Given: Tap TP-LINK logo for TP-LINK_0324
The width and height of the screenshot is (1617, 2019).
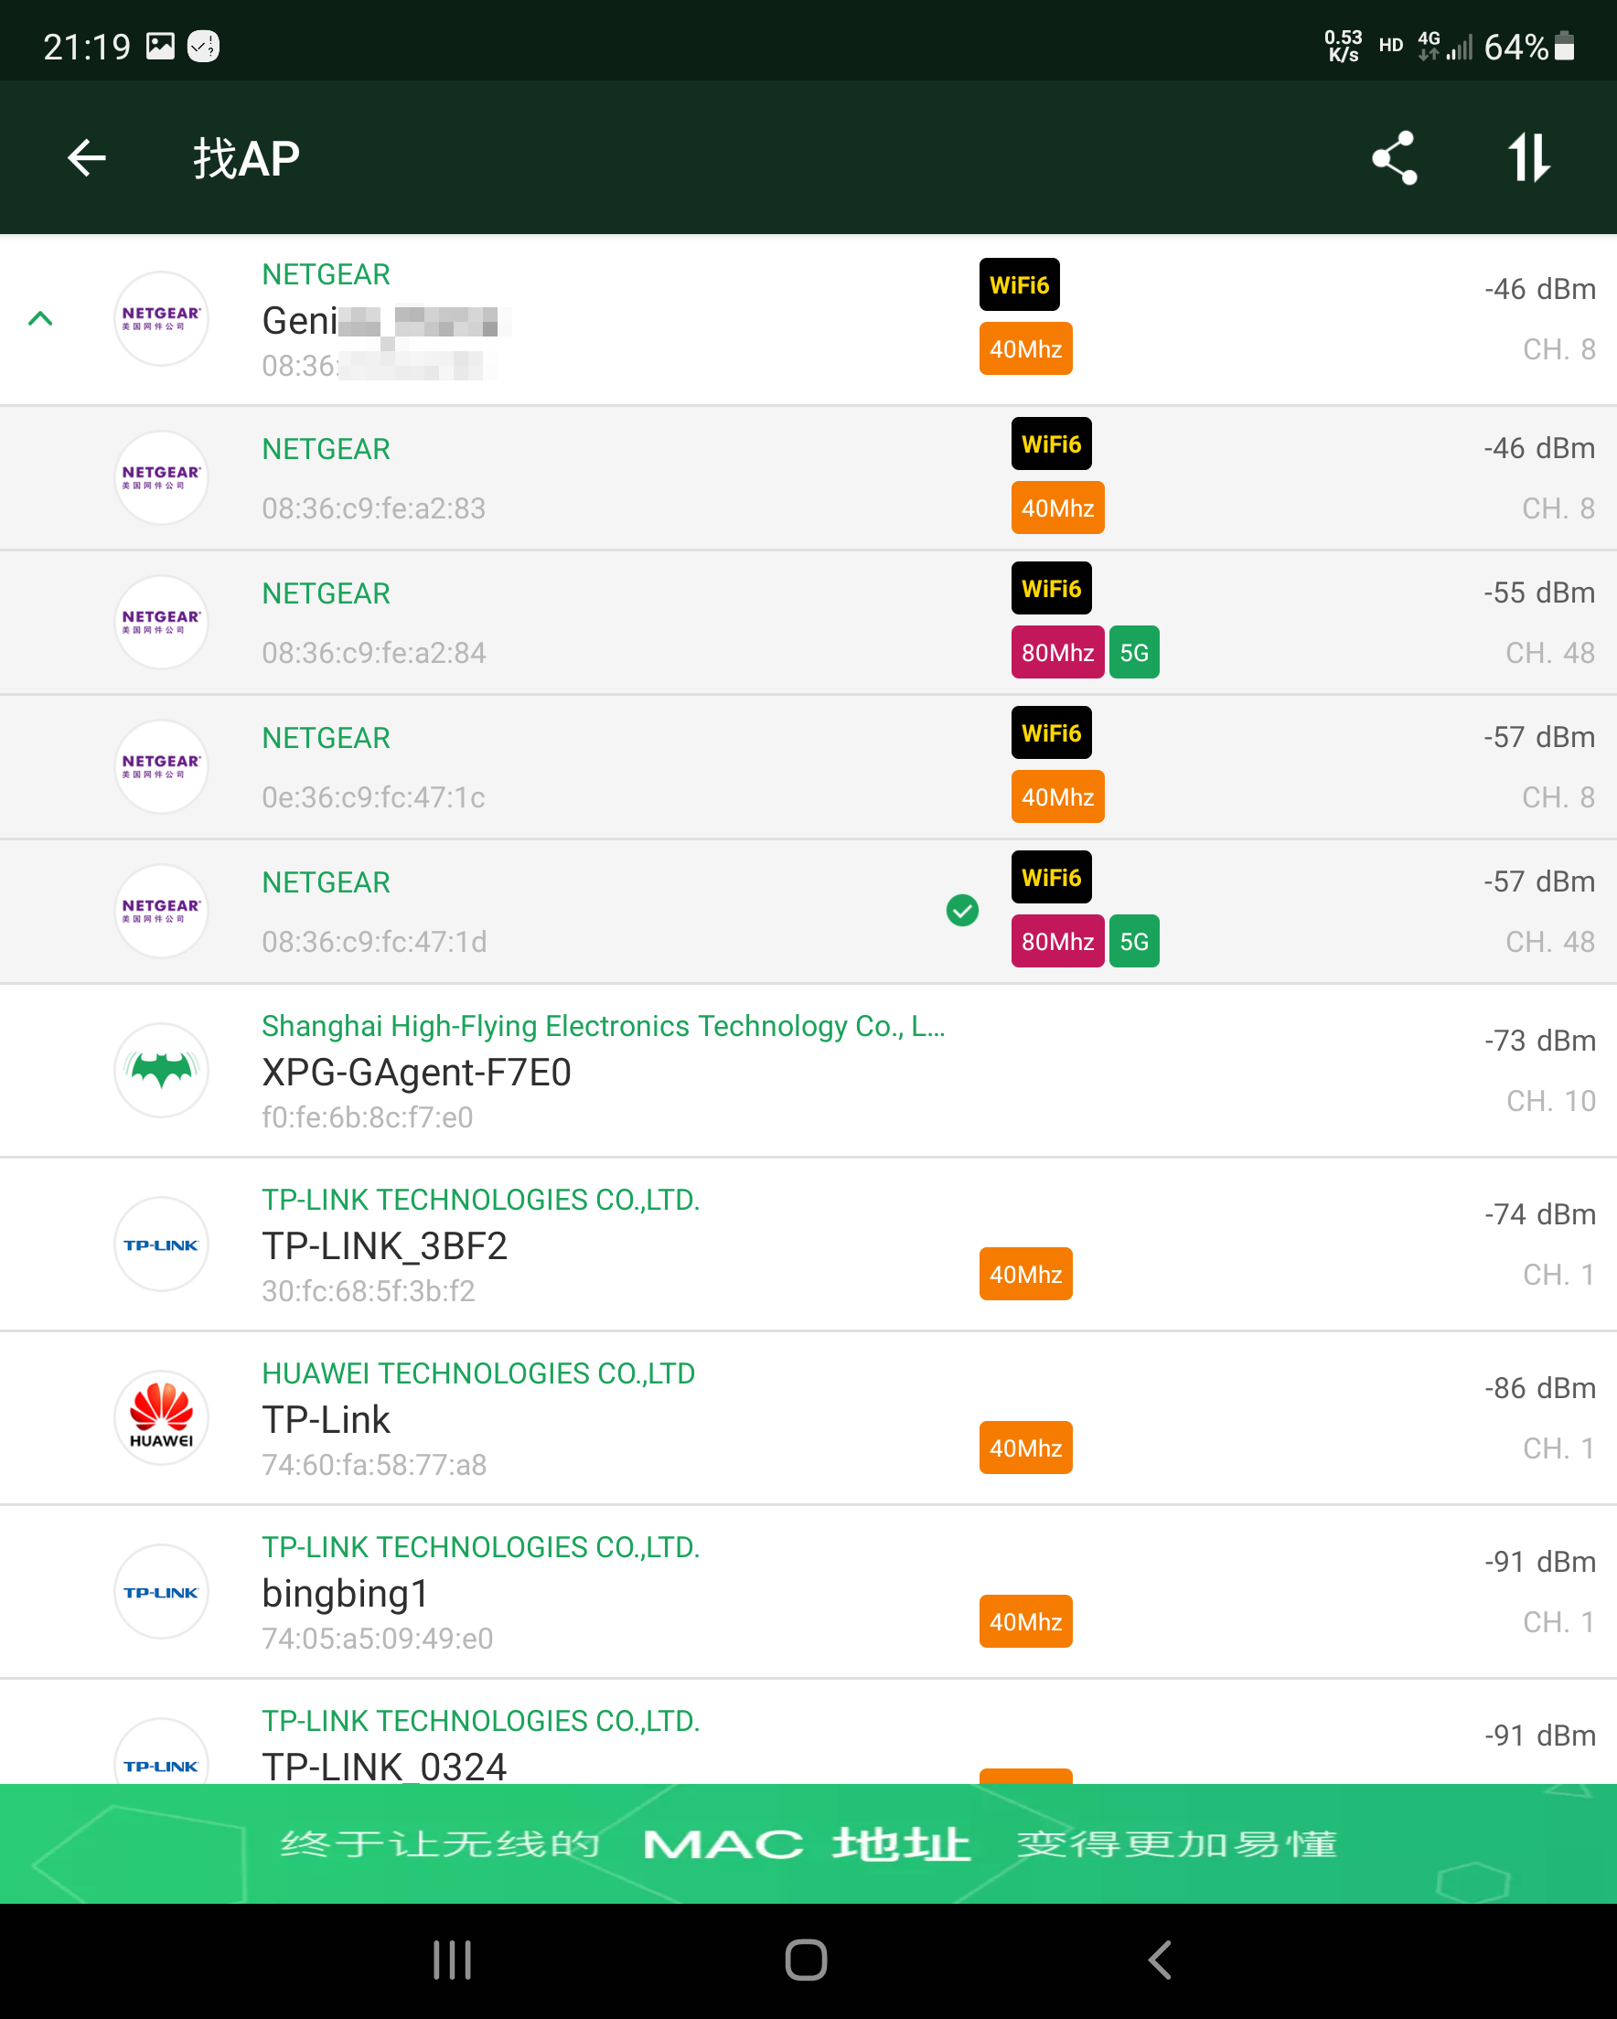Looking at the screenshot, I should (161, 1751).
